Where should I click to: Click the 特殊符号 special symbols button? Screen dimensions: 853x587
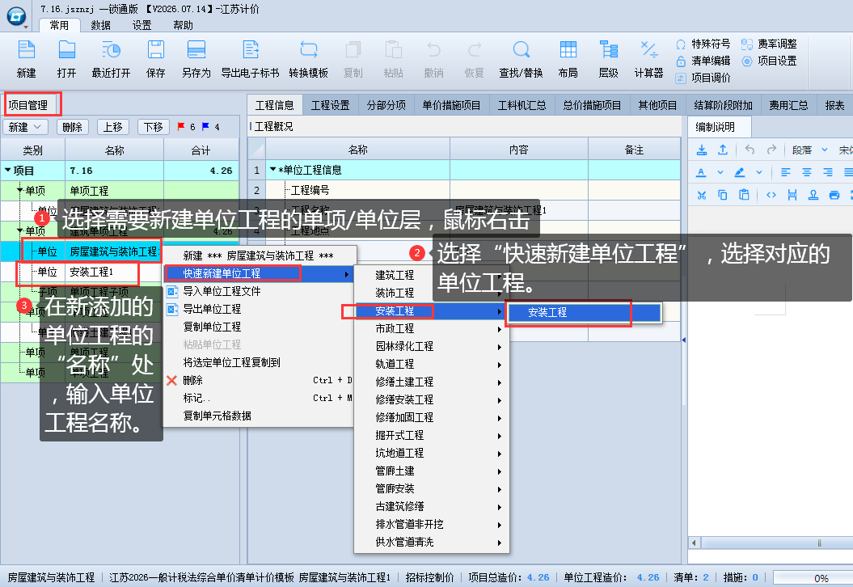(x=703, y=44)
